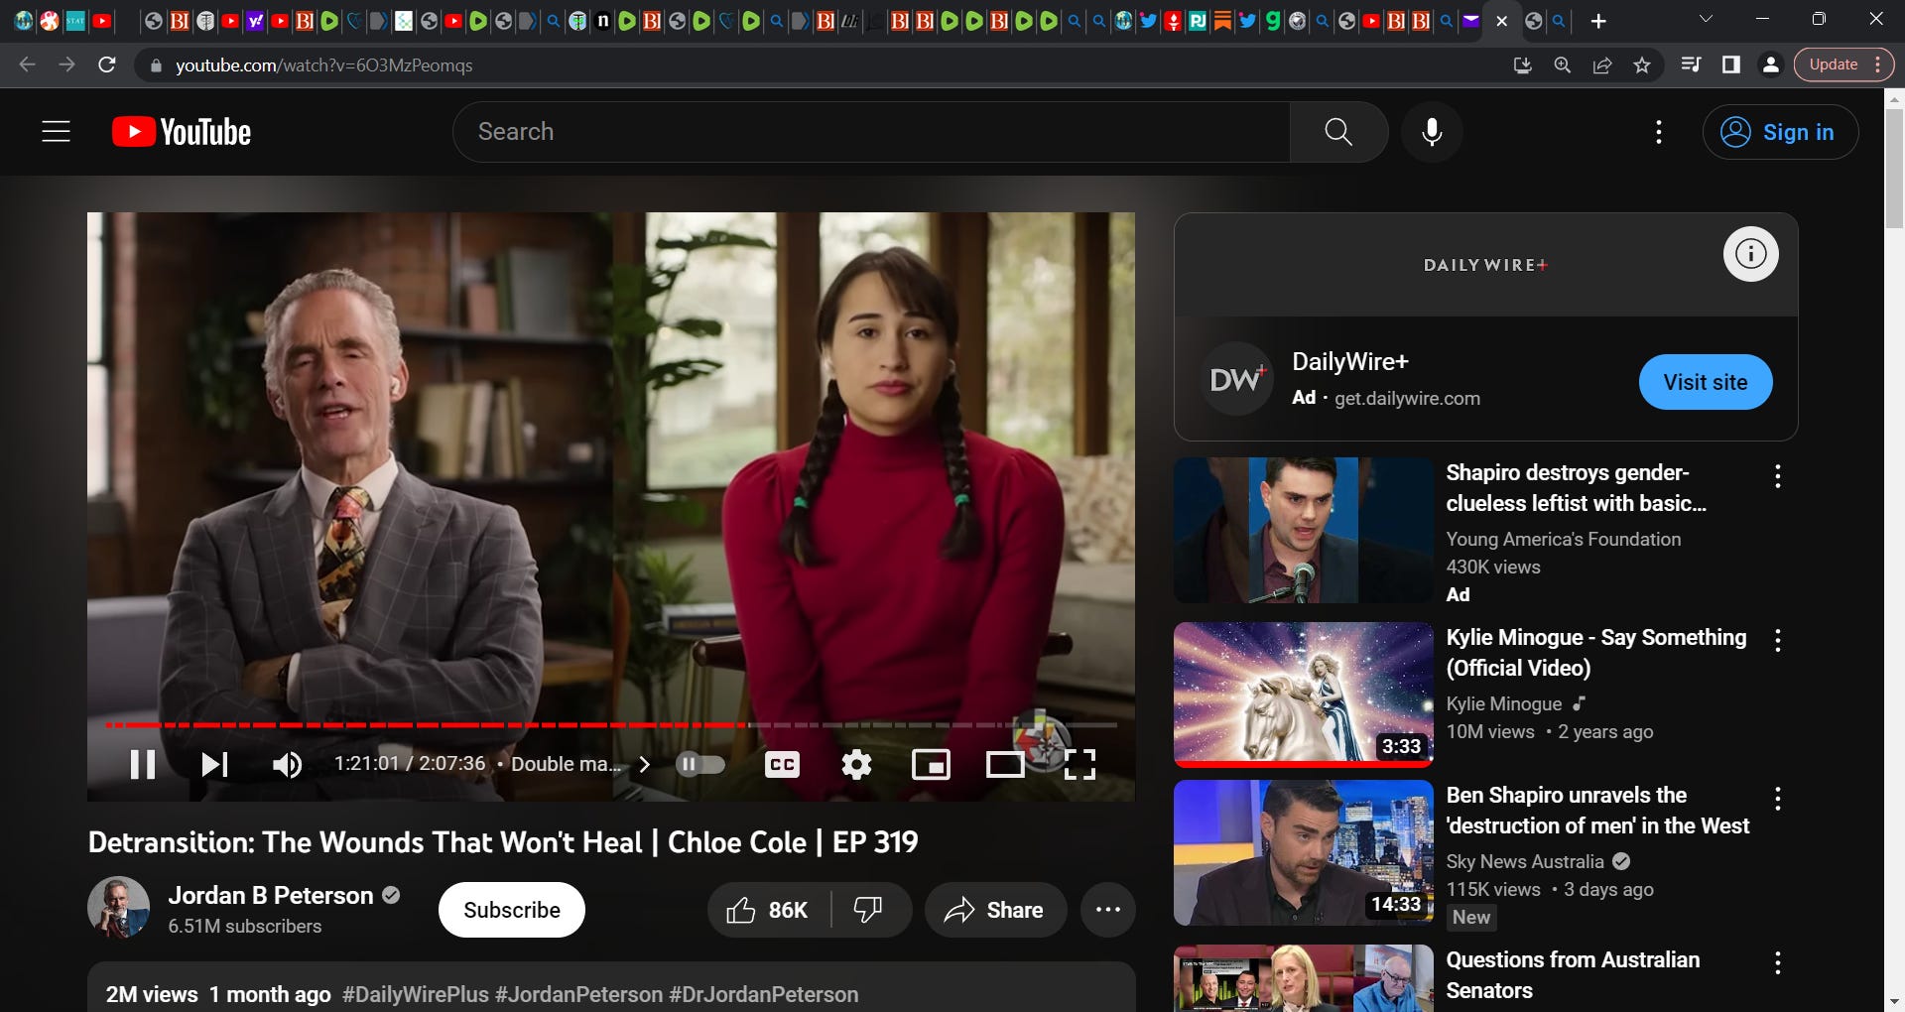Screen dimensions: 1905x1012
Task: Toggle closed captions CC
Action: pos(782,764)
